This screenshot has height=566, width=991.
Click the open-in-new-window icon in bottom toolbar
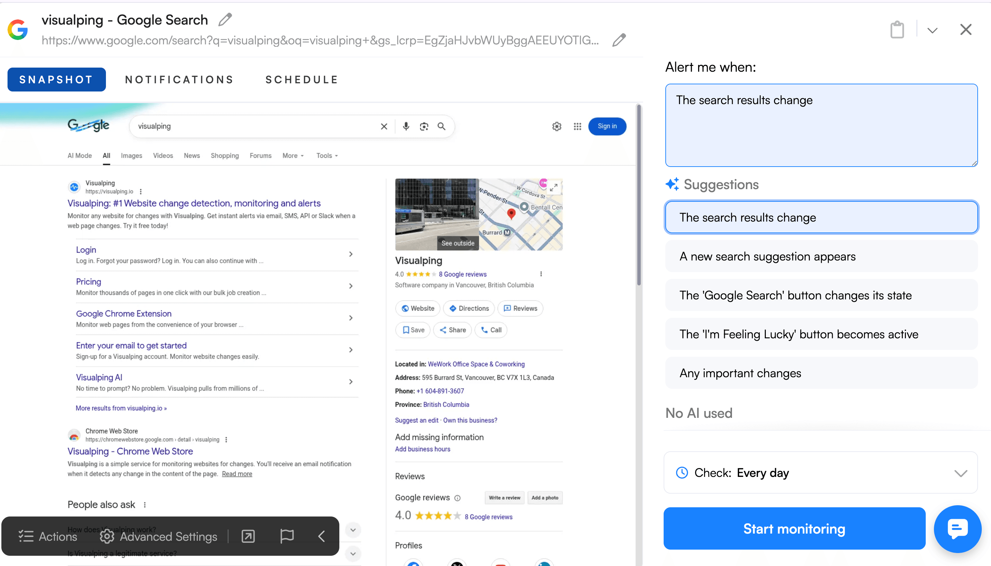(248, 536)
